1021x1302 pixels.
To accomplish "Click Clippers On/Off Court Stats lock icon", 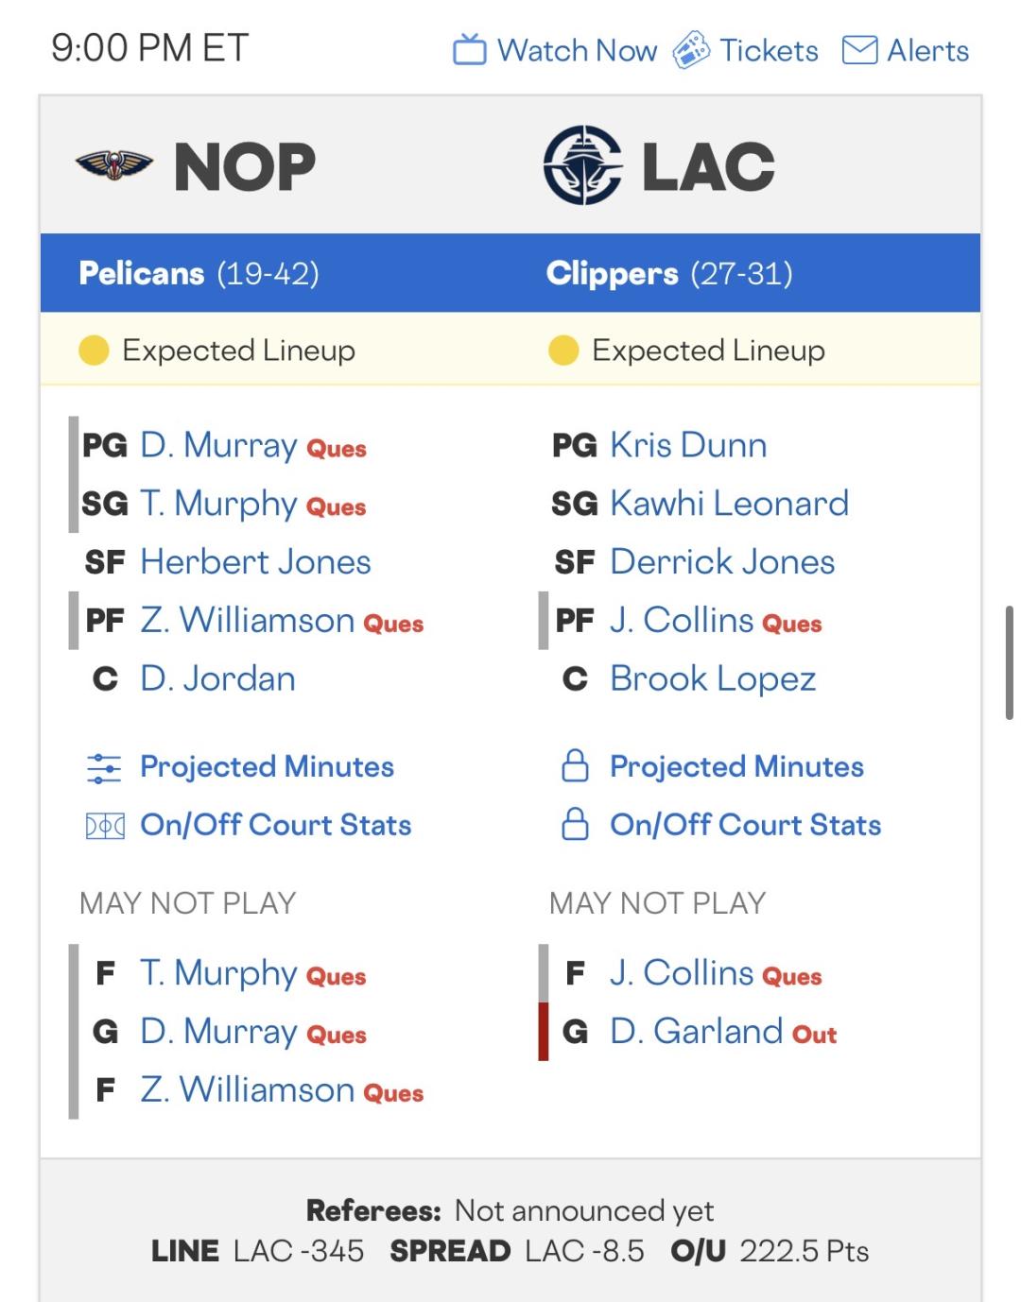I will pyautogui.click(x=575, y=825).
